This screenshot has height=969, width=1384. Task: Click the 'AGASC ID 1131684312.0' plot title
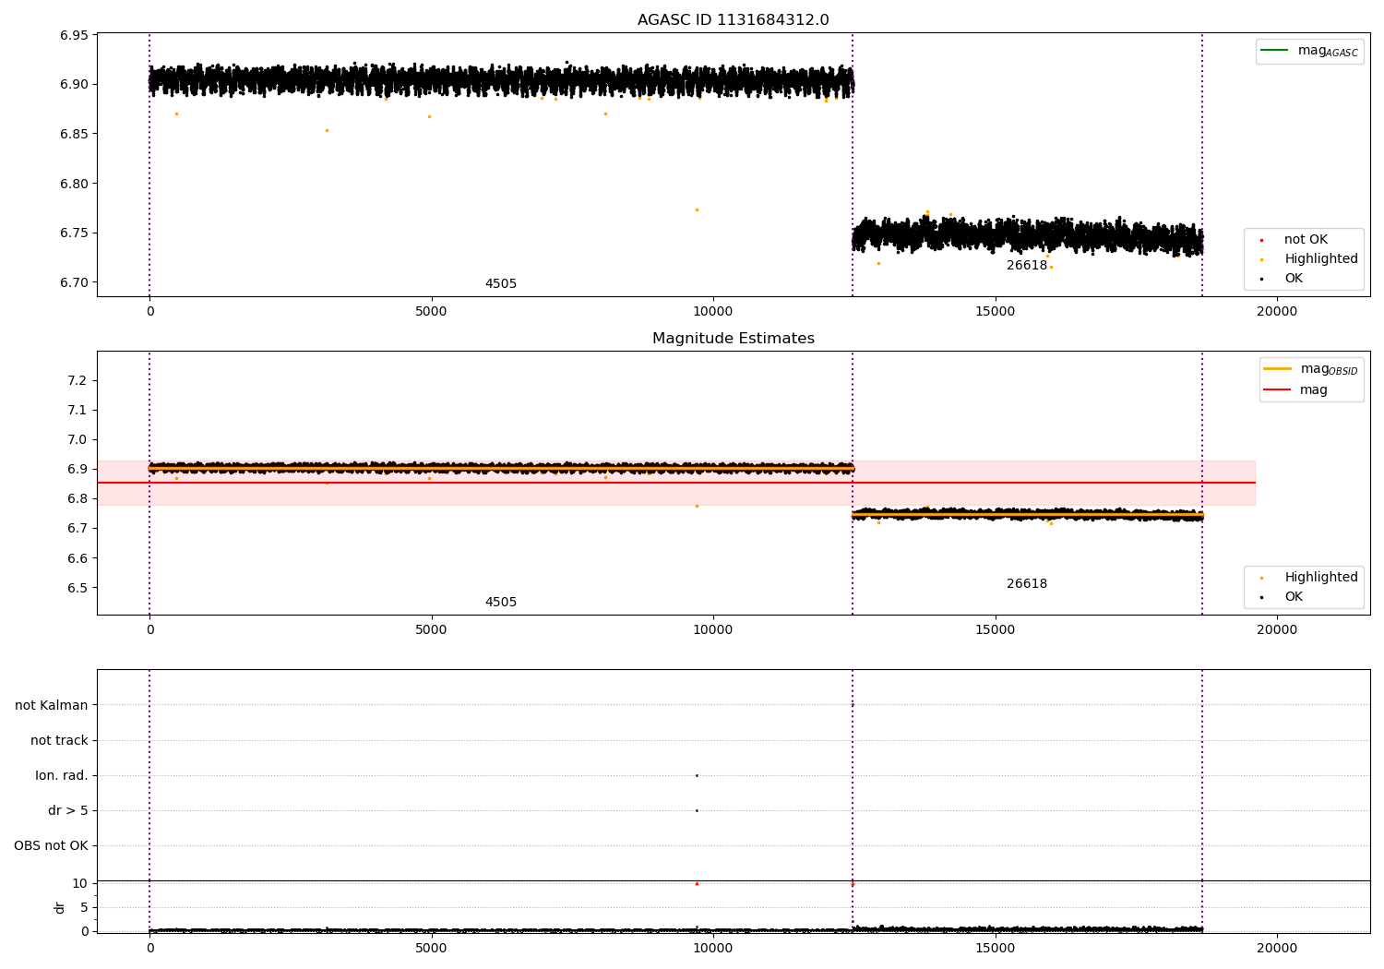click(x=733, y=20)
